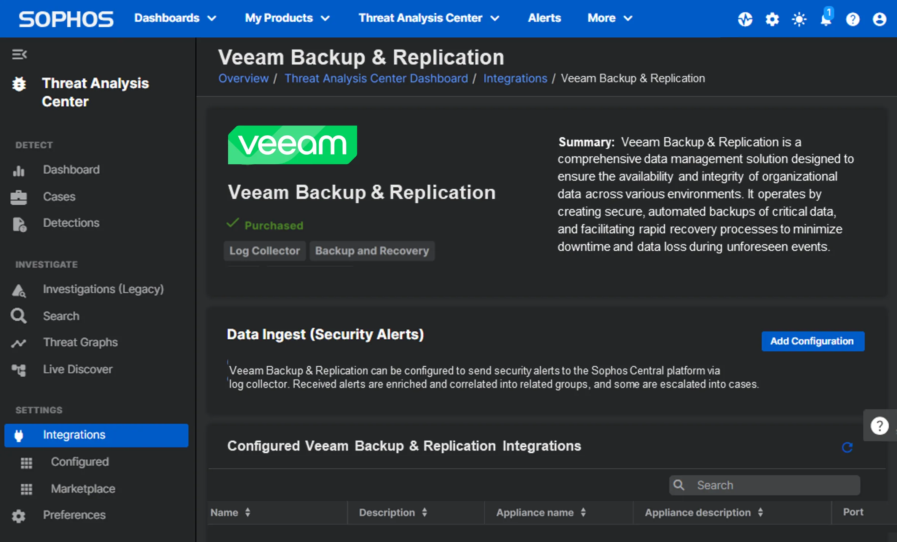Sort the table by Name column

(231, 512)
